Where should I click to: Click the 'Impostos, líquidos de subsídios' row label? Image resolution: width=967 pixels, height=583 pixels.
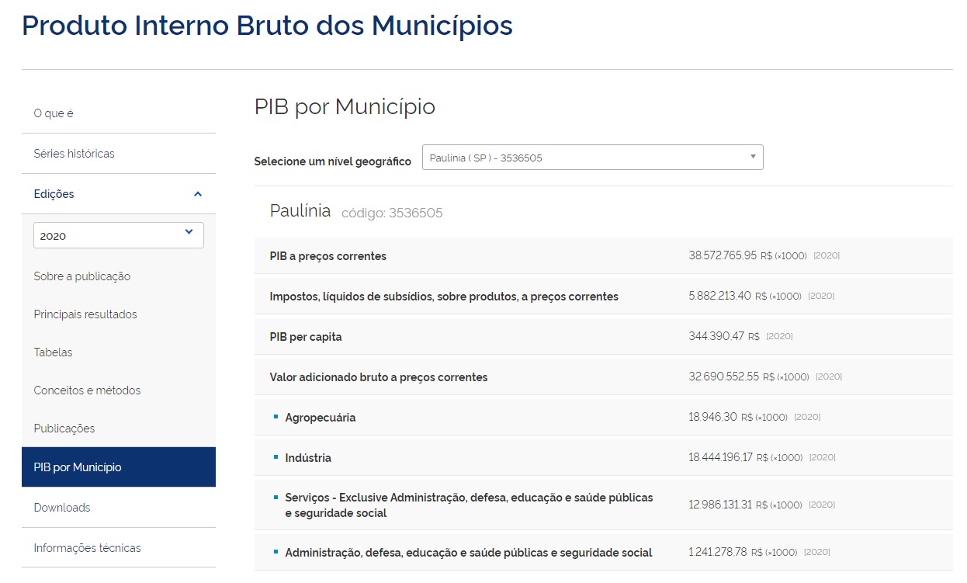(x=444, y=297)
